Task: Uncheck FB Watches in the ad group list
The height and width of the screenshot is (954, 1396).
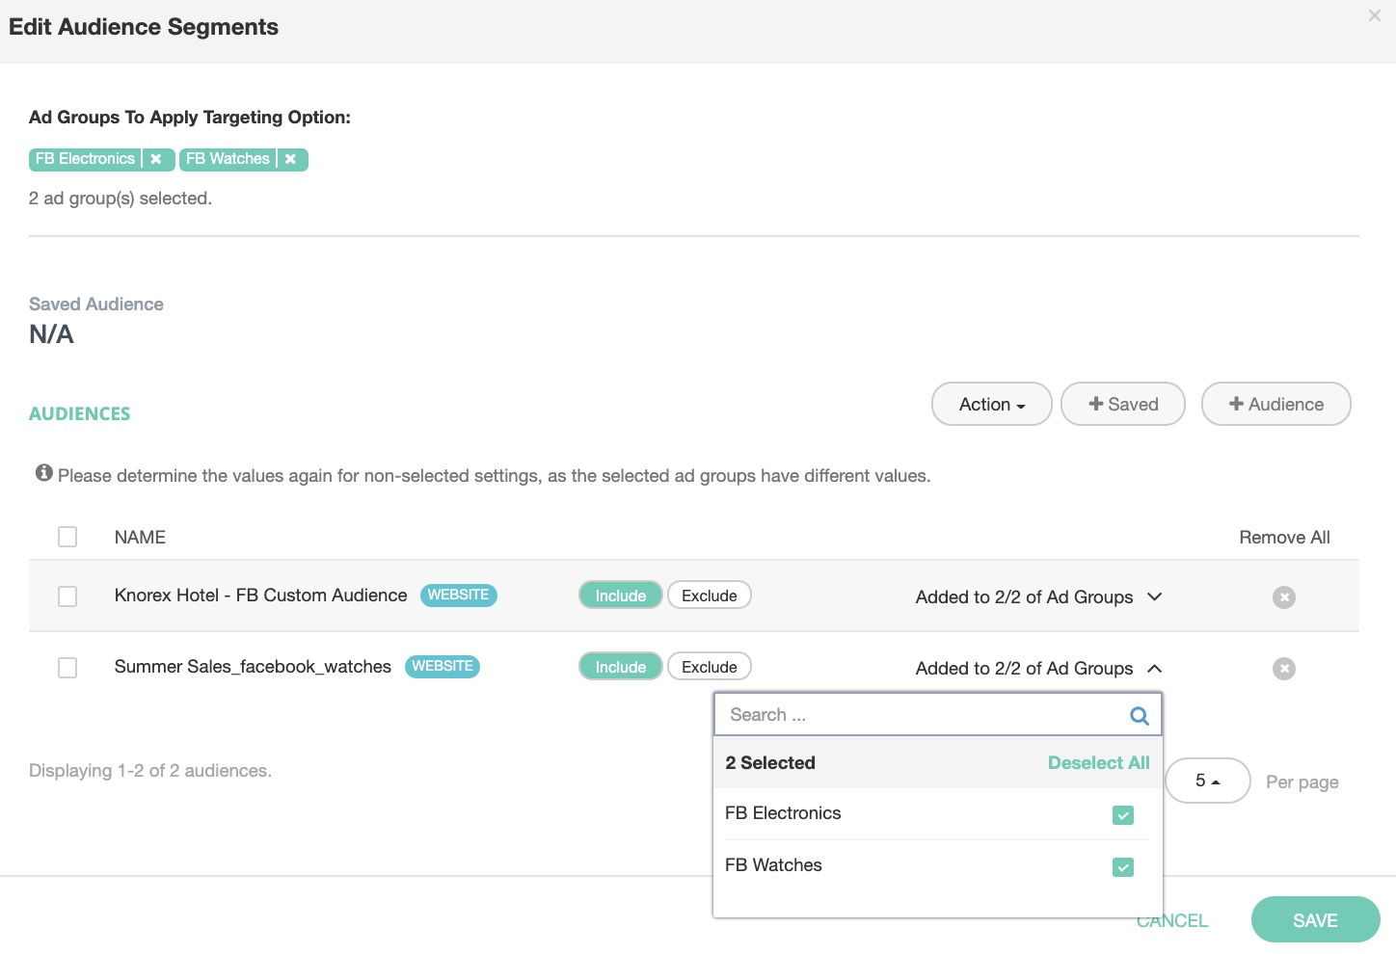Action: pos(1122,867)
